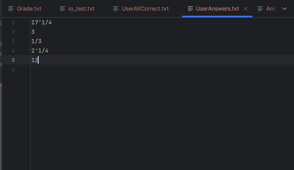
Task: Click the UserAnswers.txt tab label
Action: (217, 9)
